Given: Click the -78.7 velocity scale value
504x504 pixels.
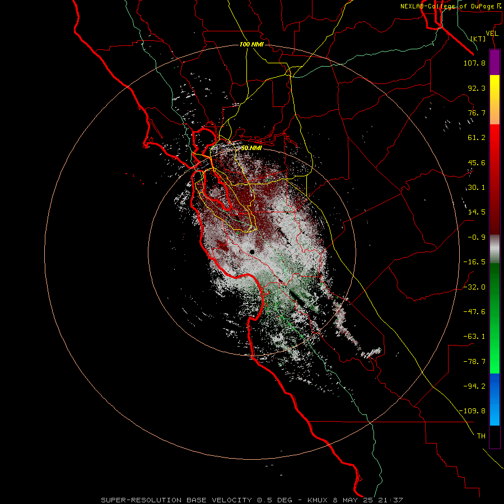Looking at the screenshot, I should click(x=474, y=362).
